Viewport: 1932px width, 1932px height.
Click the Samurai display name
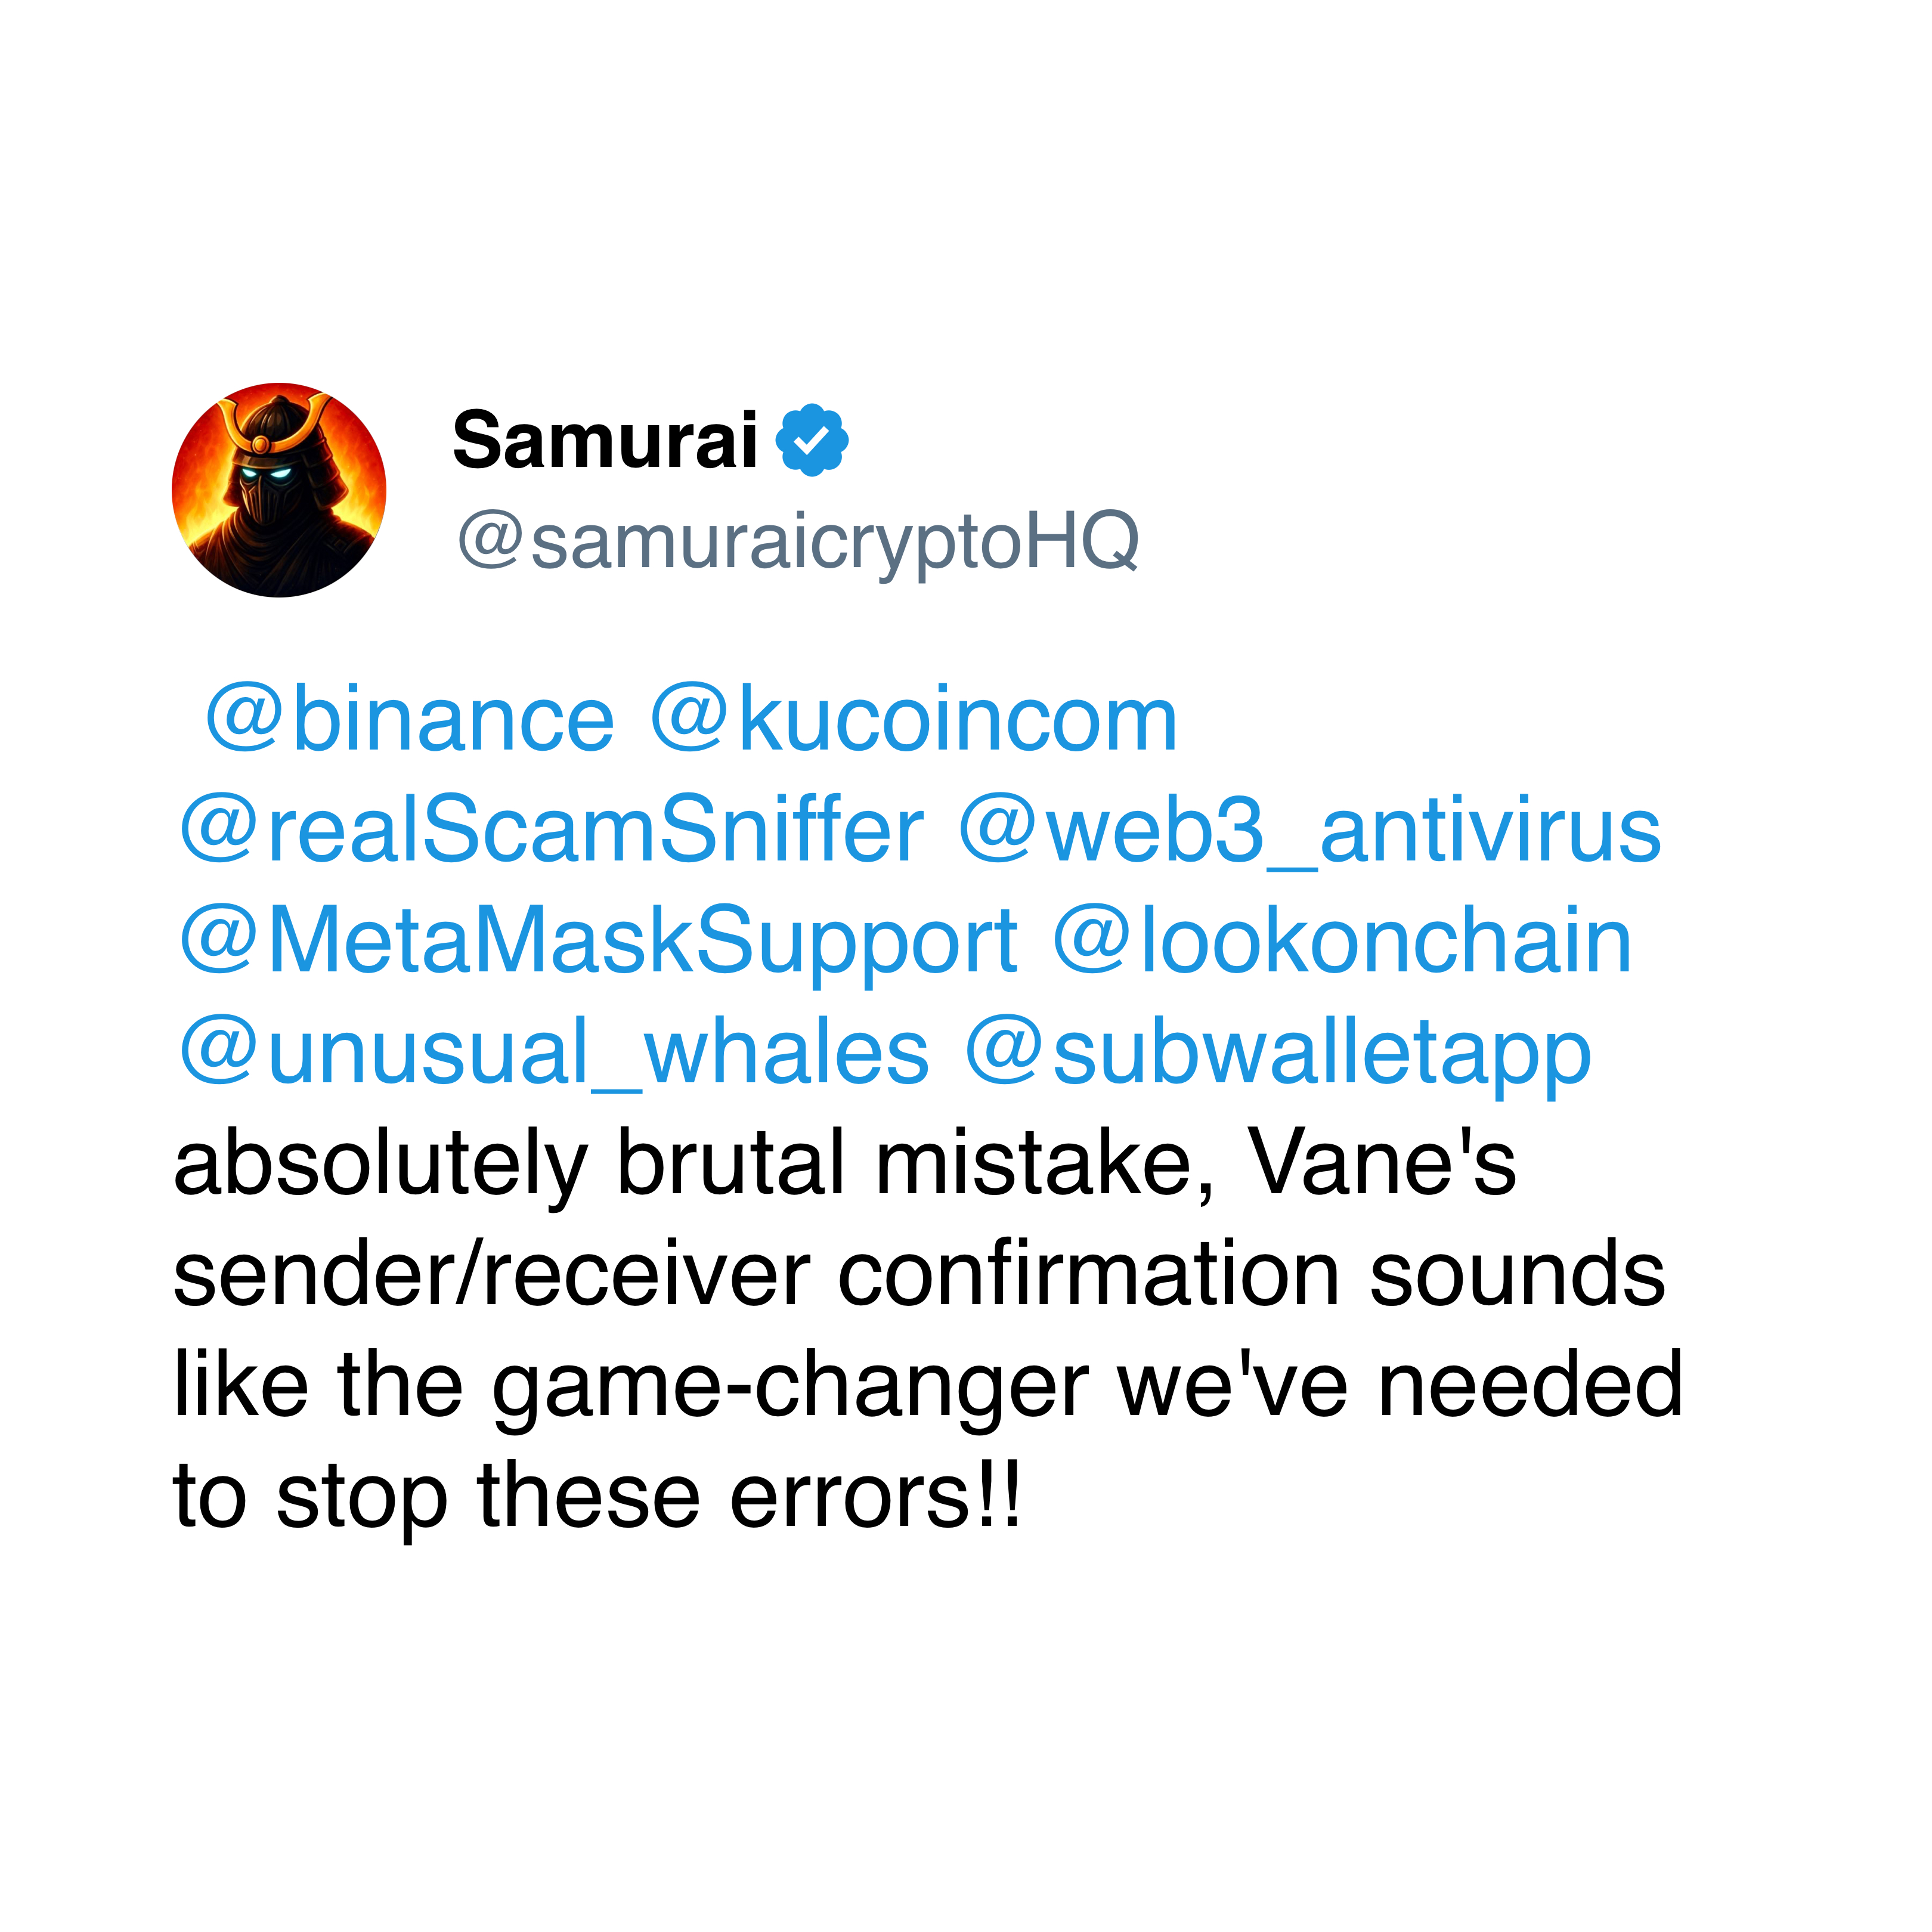click(x=604, y=440)
